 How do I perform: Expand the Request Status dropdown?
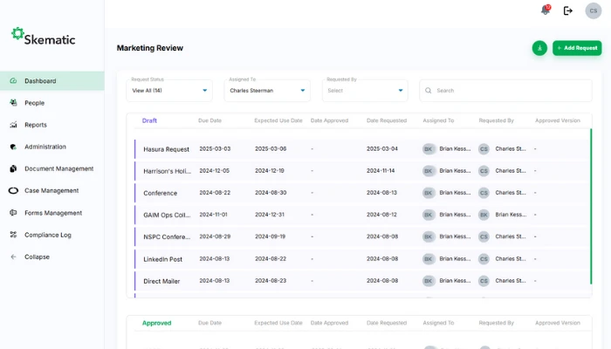click(168, 90)
